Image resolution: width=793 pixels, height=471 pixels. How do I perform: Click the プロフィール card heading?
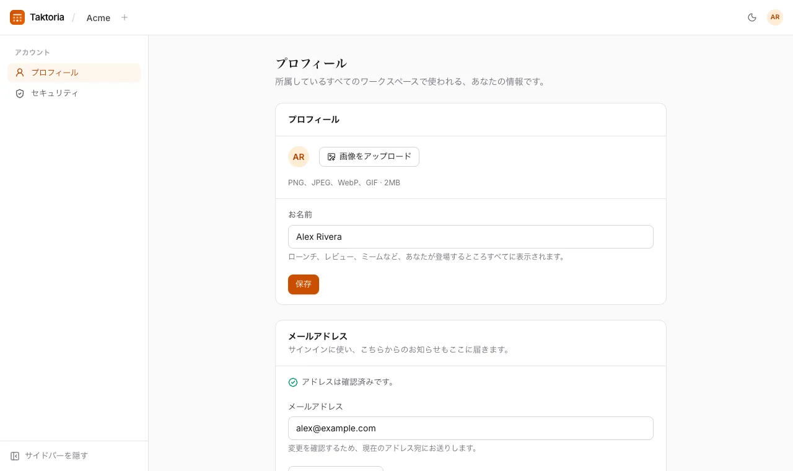(313, 120)
